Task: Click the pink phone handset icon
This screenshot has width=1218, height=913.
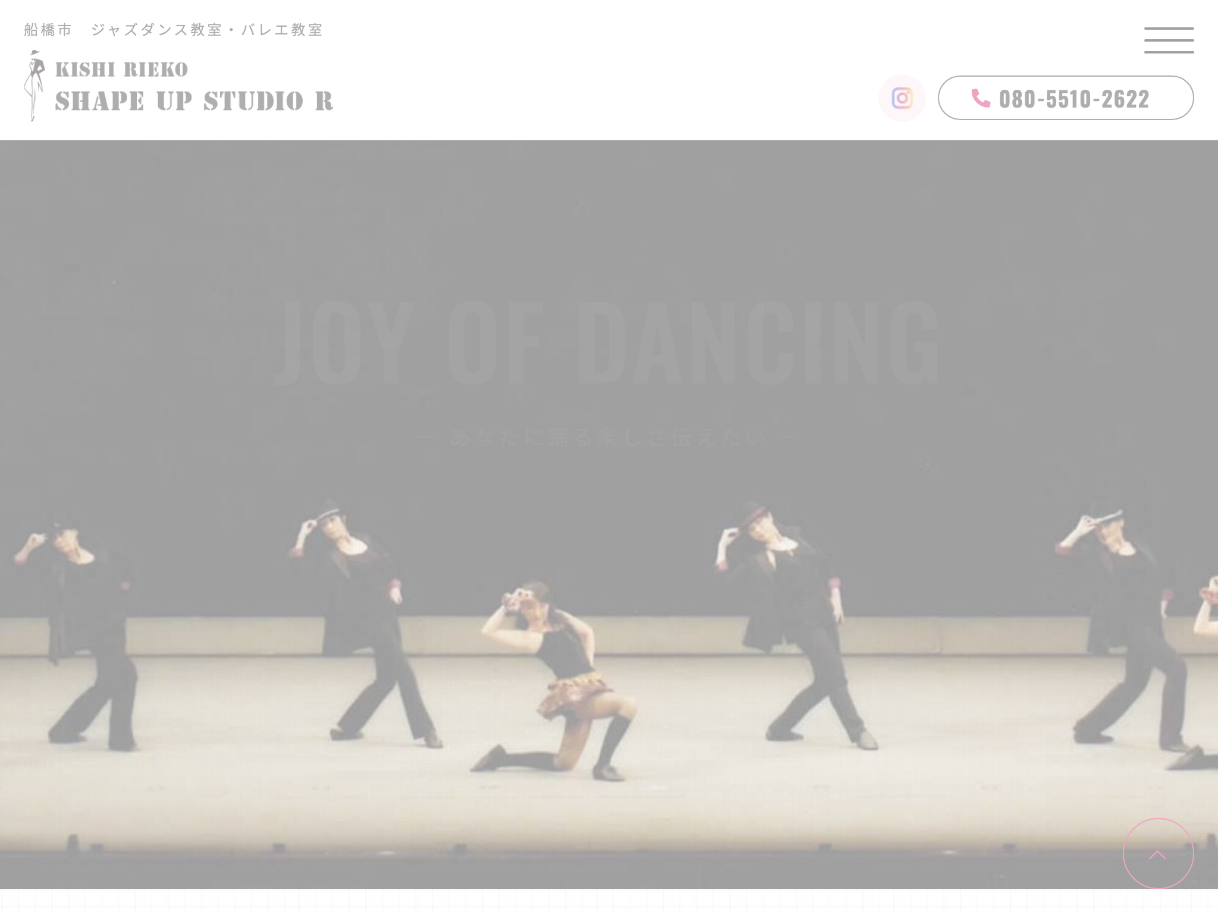Action: 980,98
